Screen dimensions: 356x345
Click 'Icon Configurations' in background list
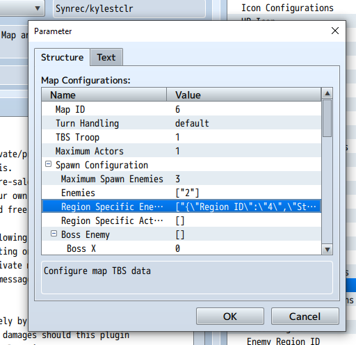[x=287, y=8]
